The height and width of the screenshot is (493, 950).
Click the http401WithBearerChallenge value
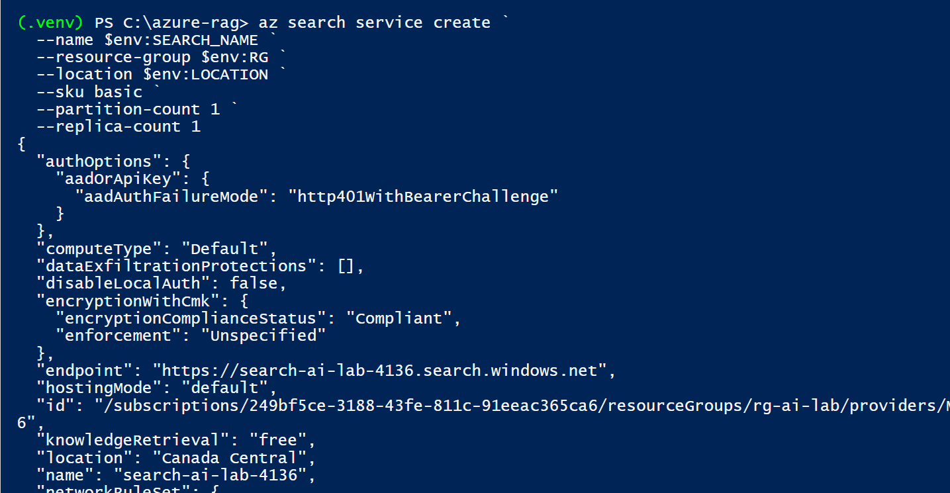pos(424,197)
